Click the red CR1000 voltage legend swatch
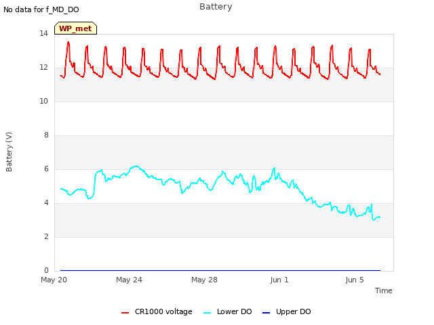The width and height of the screenshot is (434, 325). tap(125, 313)
